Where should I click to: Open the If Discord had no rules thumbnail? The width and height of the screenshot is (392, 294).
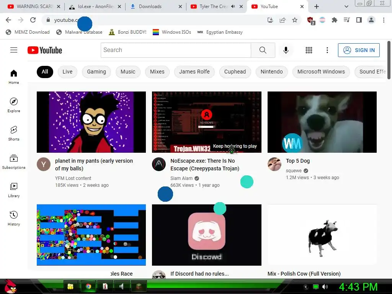pyautogui.click(x=206, y=235)
